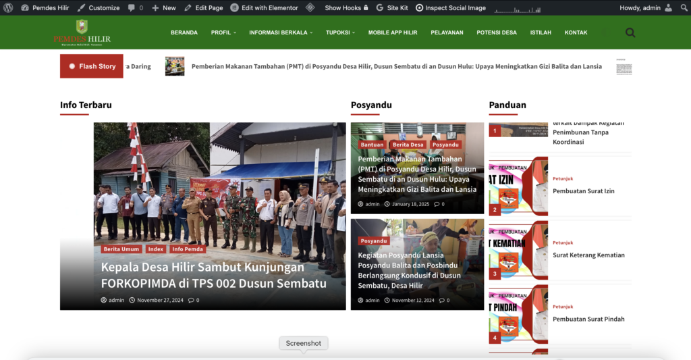The height and width of the screenshot is (360, 691).
Task: Click the Berita Umum category tag
Action: pos(121,249)
